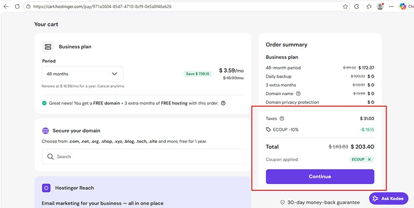This screenshot has width=414, height=208.
Task: Click the Order summary heading
Action: coord(287,44)
